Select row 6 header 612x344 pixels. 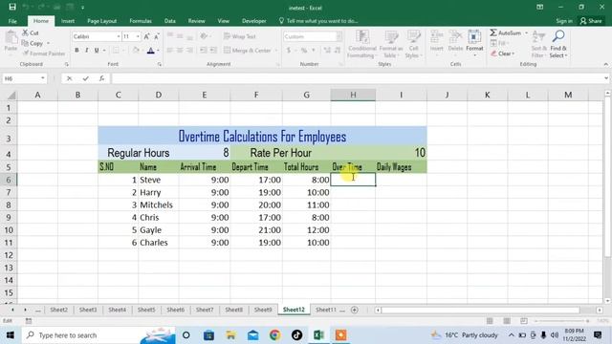pos(9,180)
